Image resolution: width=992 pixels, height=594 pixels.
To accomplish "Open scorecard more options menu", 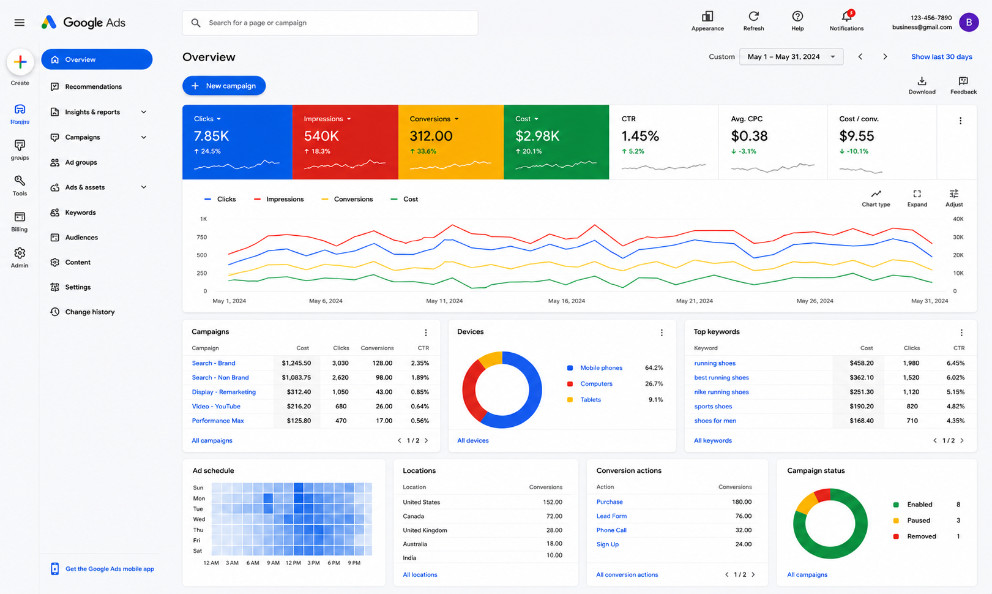I will pyautogui.click(x=960, y=121).
